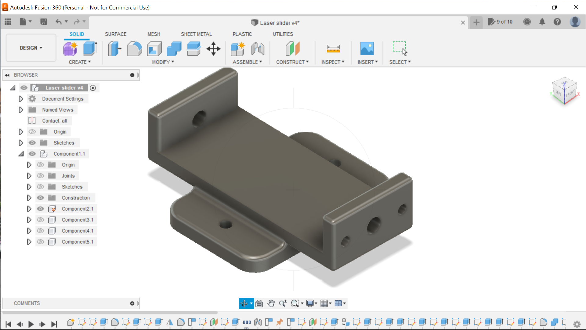Jump to timeline end

coord(54,324)
